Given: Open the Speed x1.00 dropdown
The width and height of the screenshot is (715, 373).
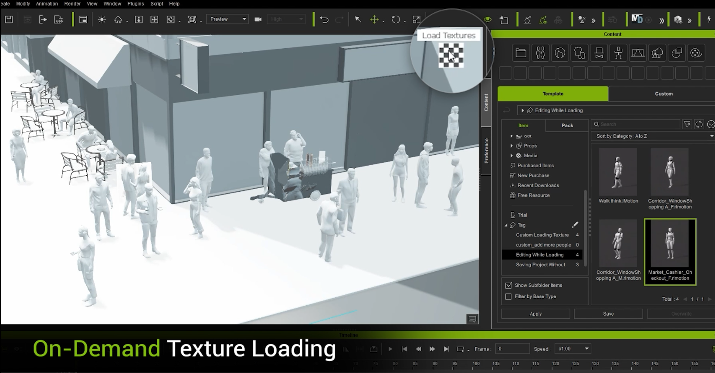Looking at the screenshot, I should coord(573,349).
